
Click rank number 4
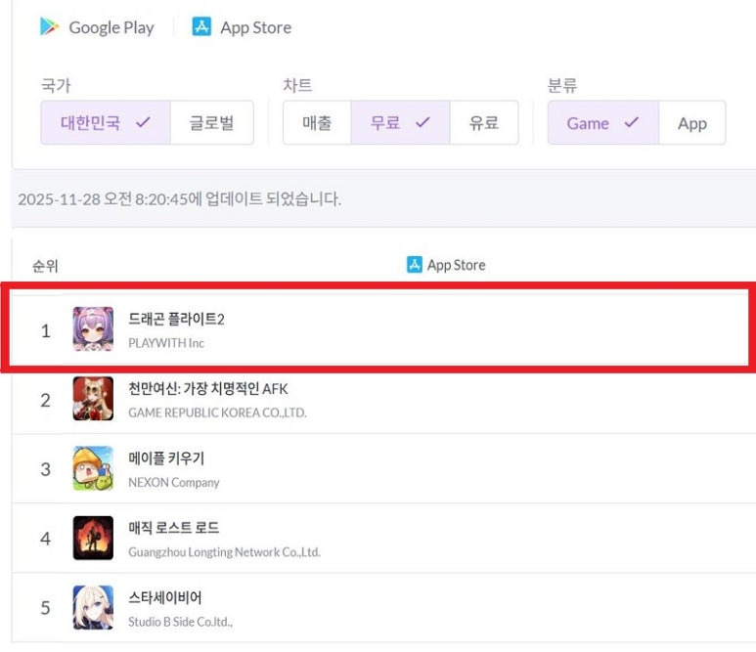point(45,539)
